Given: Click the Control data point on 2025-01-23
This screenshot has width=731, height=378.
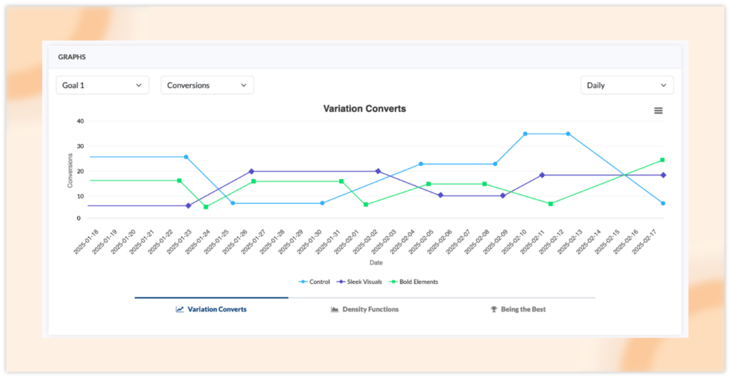Looking at the screenshot, I should [186, 157].
